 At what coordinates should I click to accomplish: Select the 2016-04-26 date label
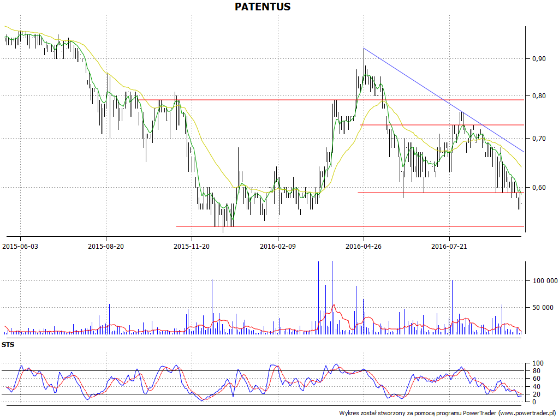(364, 246)
